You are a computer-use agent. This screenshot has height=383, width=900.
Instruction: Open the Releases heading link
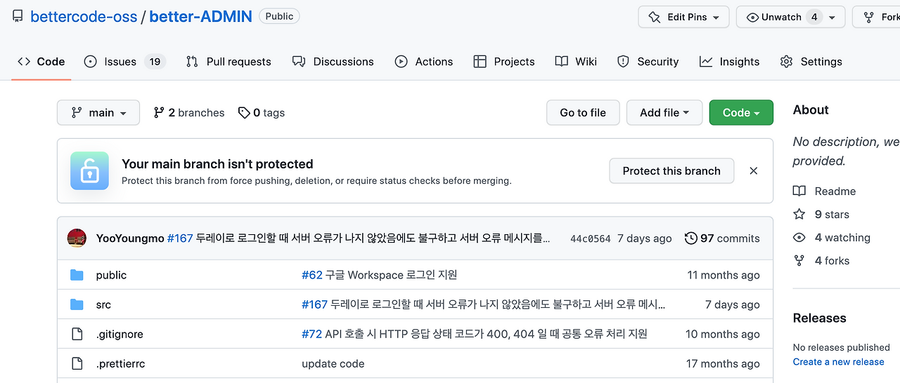coord(820,318)
